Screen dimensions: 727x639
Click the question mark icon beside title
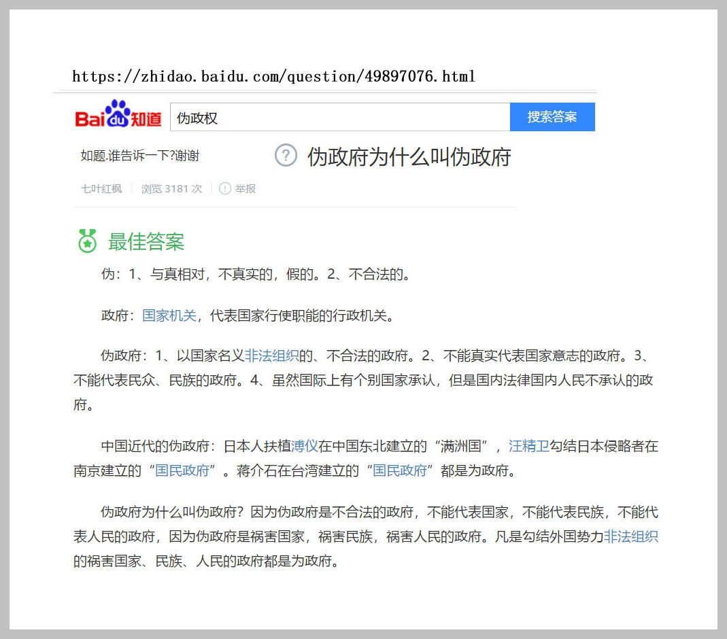pyautogui.click(x=286, y=155)
